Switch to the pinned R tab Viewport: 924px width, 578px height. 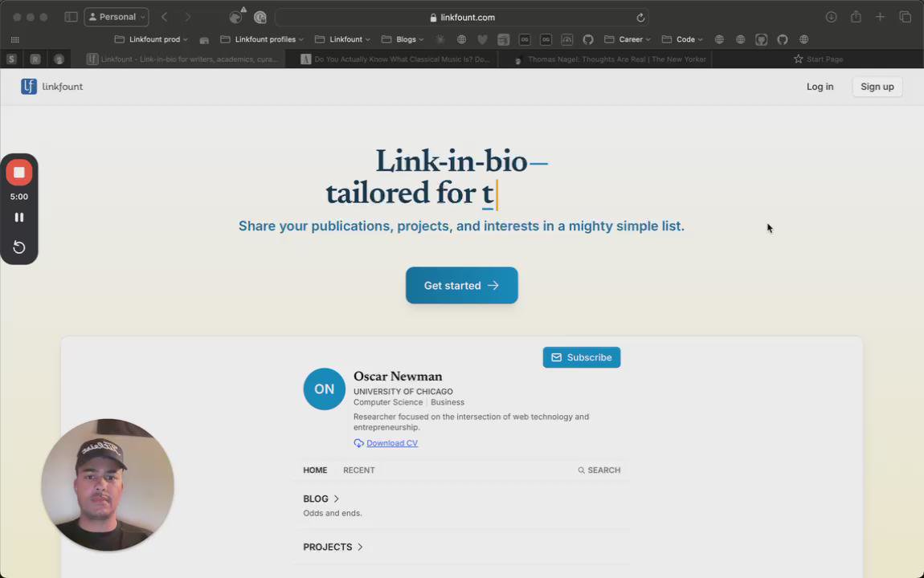35,59
